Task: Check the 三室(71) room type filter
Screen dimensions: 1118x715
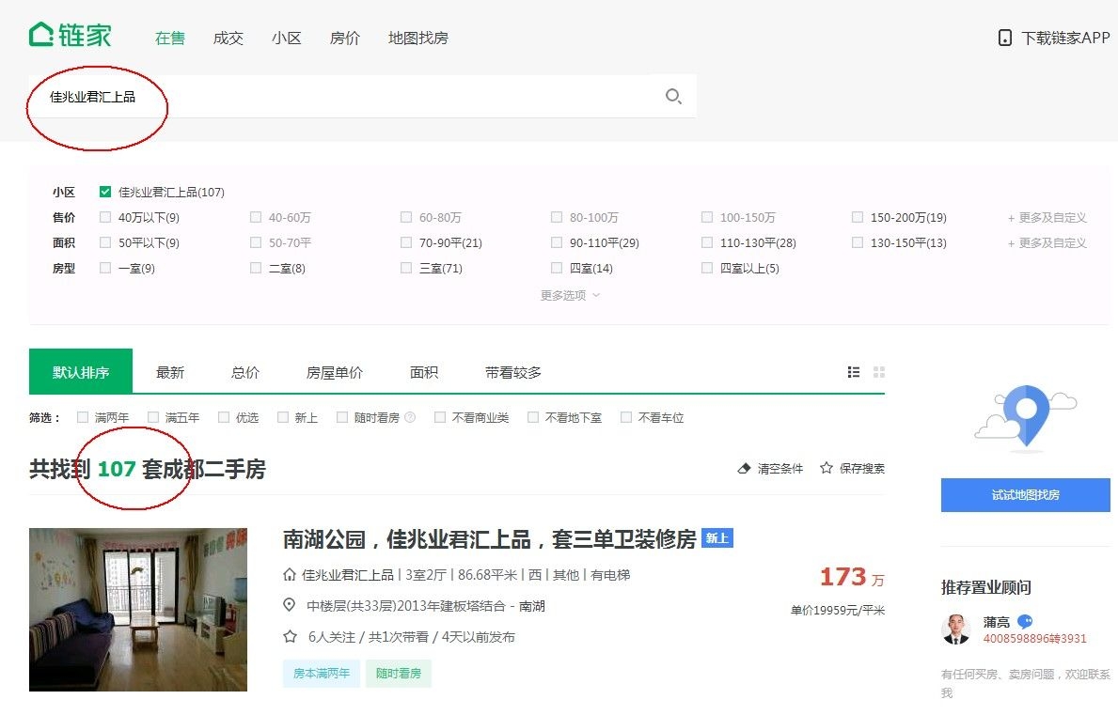Action: coord(406,268)
